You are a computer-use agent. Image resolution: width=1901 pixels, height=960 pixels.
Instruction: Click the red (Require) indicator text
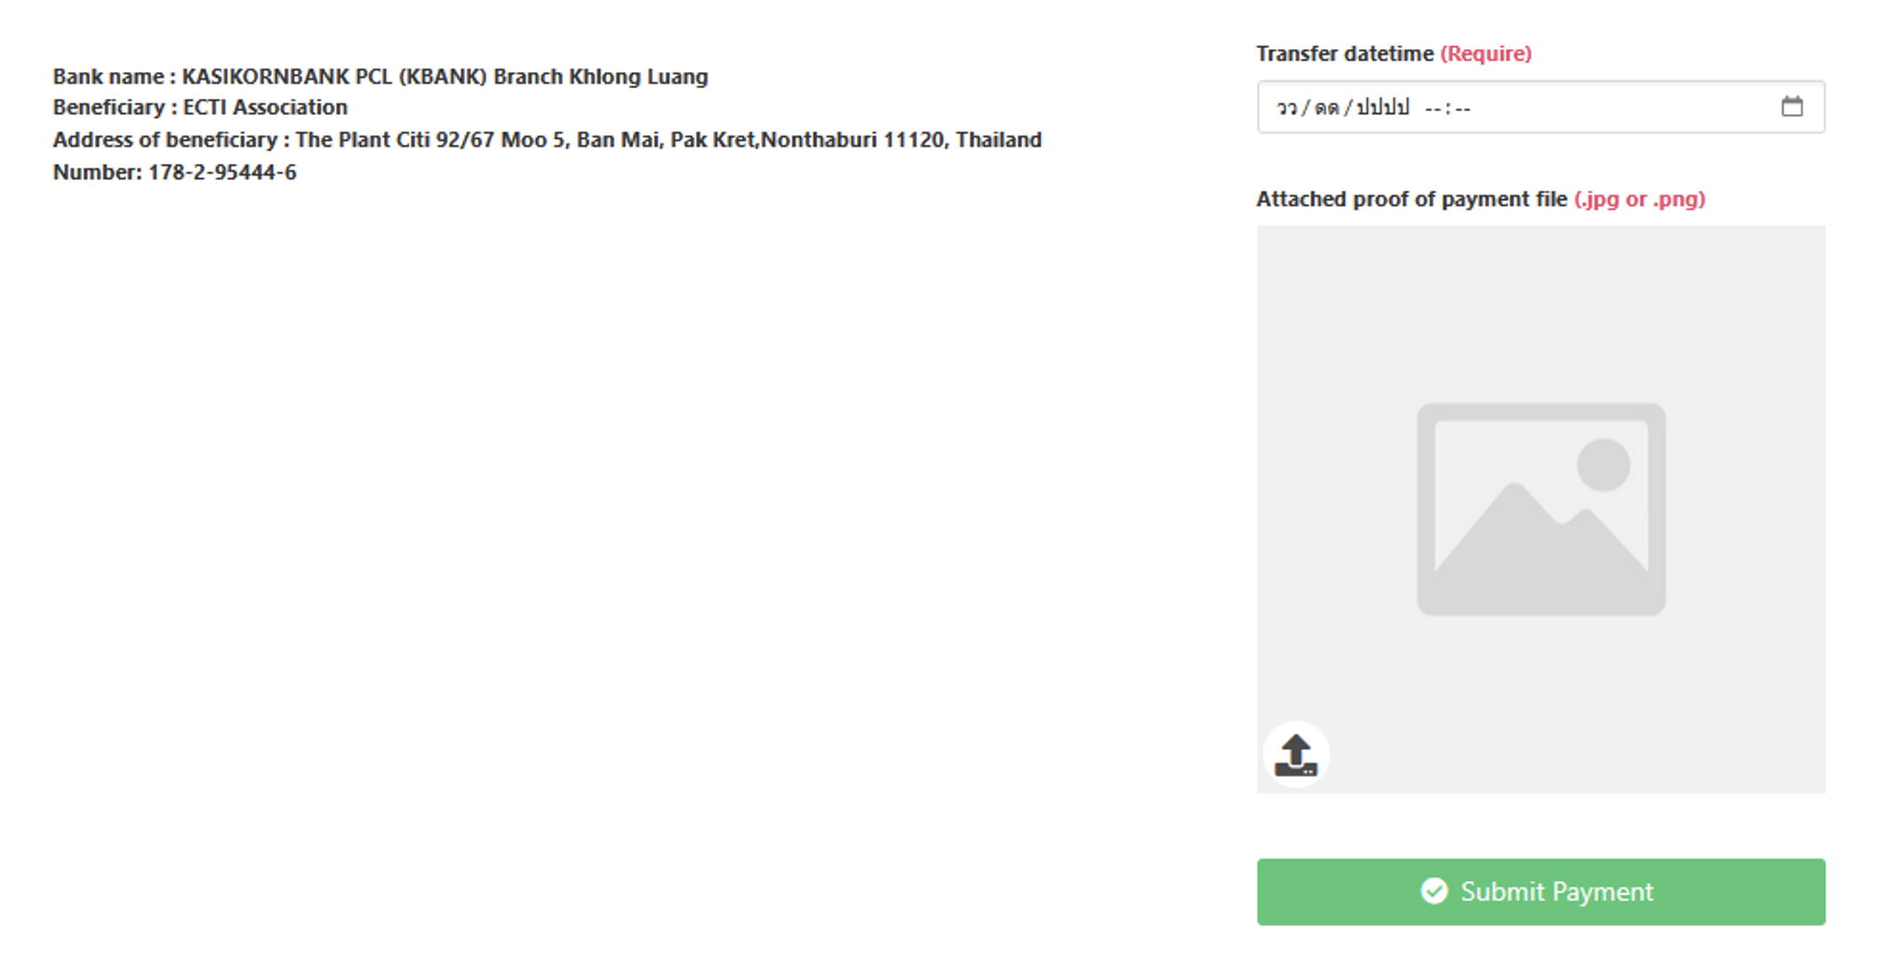[x=1486, y=53]
